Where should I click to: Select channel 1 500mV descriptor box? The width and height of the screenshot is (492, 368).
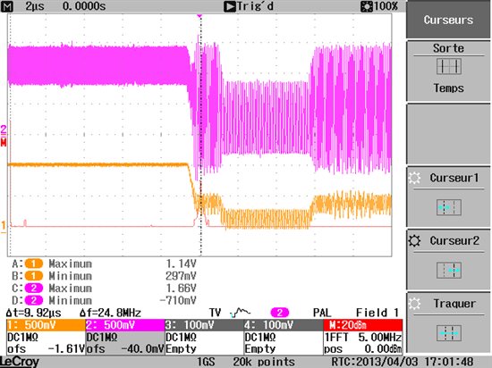click(46, 337)
